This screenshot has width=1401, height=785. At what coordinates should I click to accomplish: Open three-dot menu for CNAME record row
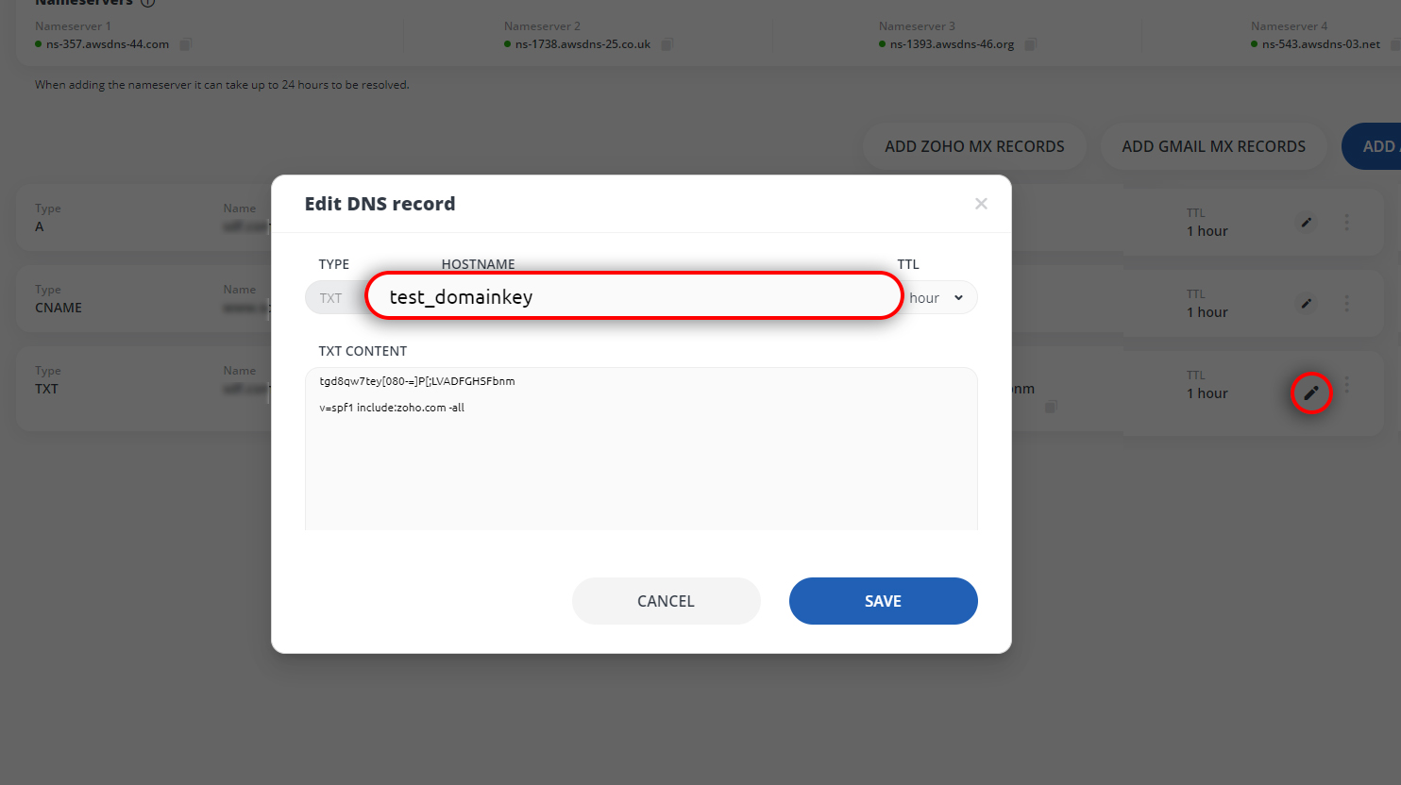(x=1347, y=304)
